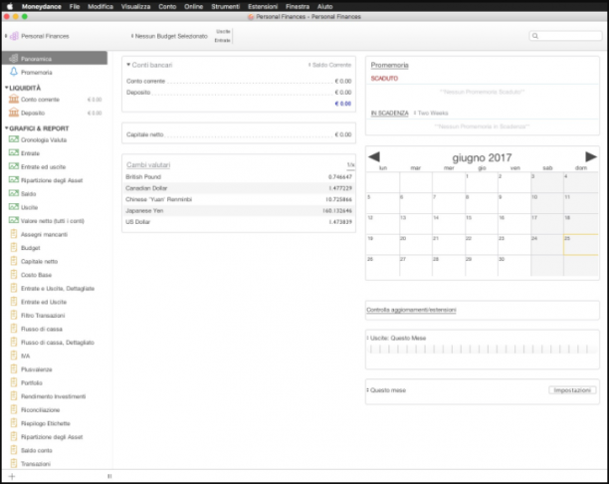Collapse the LIQUIDITÀ section
The height and width of the screenshot is (484, 609).
point(7,88)
